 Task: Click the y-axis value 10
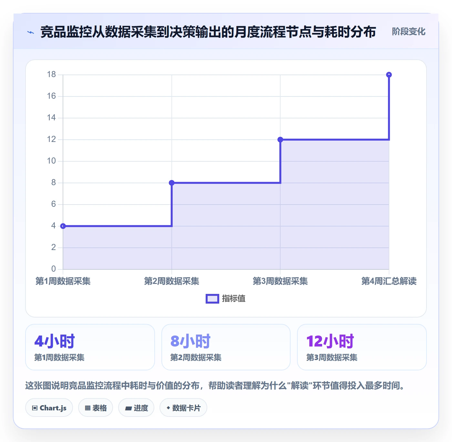point(51,161)
